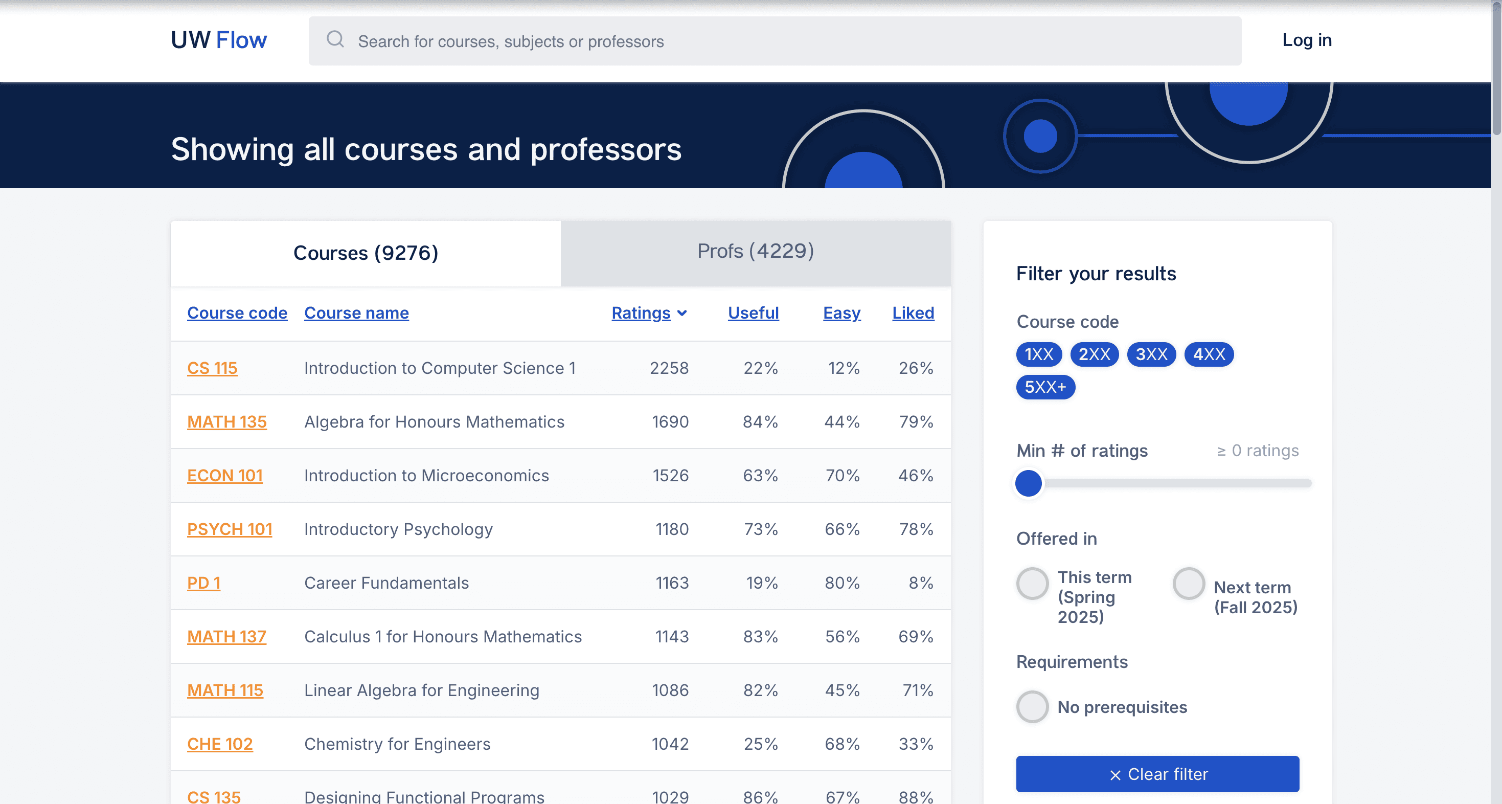The width and height of the screenshot is (1502, 804).
Task: Toggle the 2XX course code chip
Action: click(x=1094, y=354)
